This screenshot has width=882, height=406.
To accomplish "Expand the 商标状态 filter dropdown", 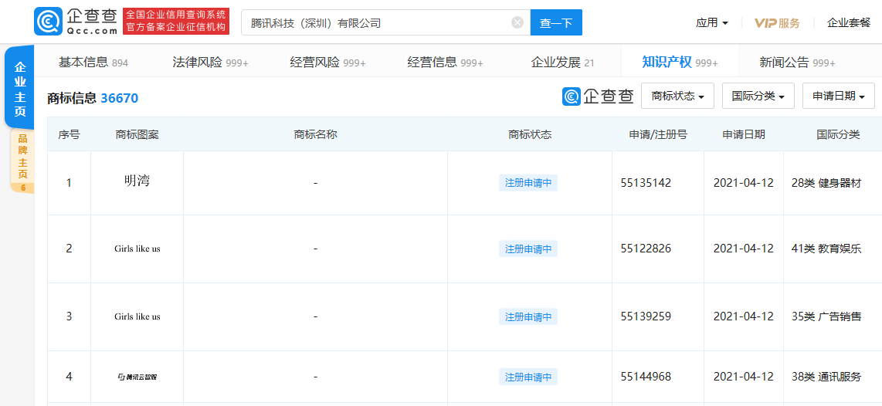I will (x=678, y=96).
